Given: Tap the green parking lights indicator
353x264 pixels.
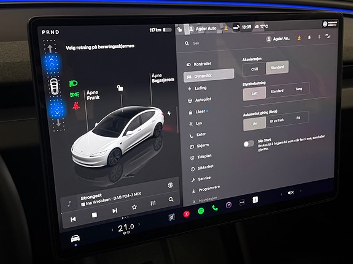Looking at the screenshot, I should coord(74,94).
